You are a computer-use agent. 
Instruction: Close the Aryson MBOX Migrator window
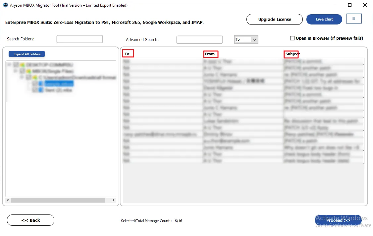(365, 5)
